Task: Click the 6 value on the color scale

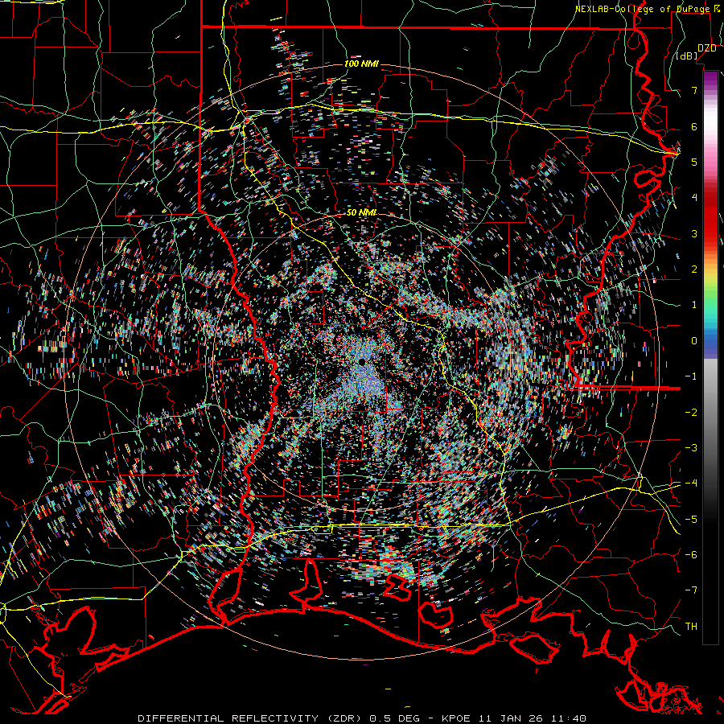Action: pos(694,126)
